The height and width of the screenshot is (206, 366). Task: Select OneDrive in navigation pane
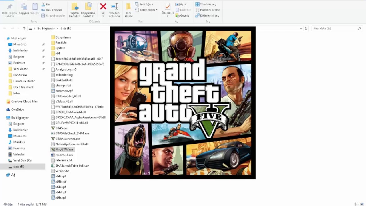point(18,110)
